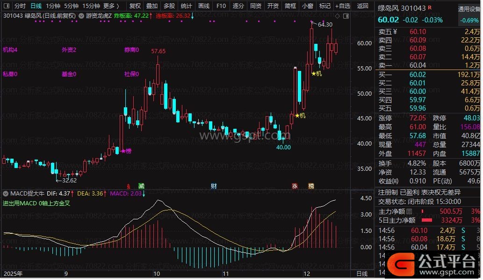Click the 机 star marker near 45

pos(300,116)
